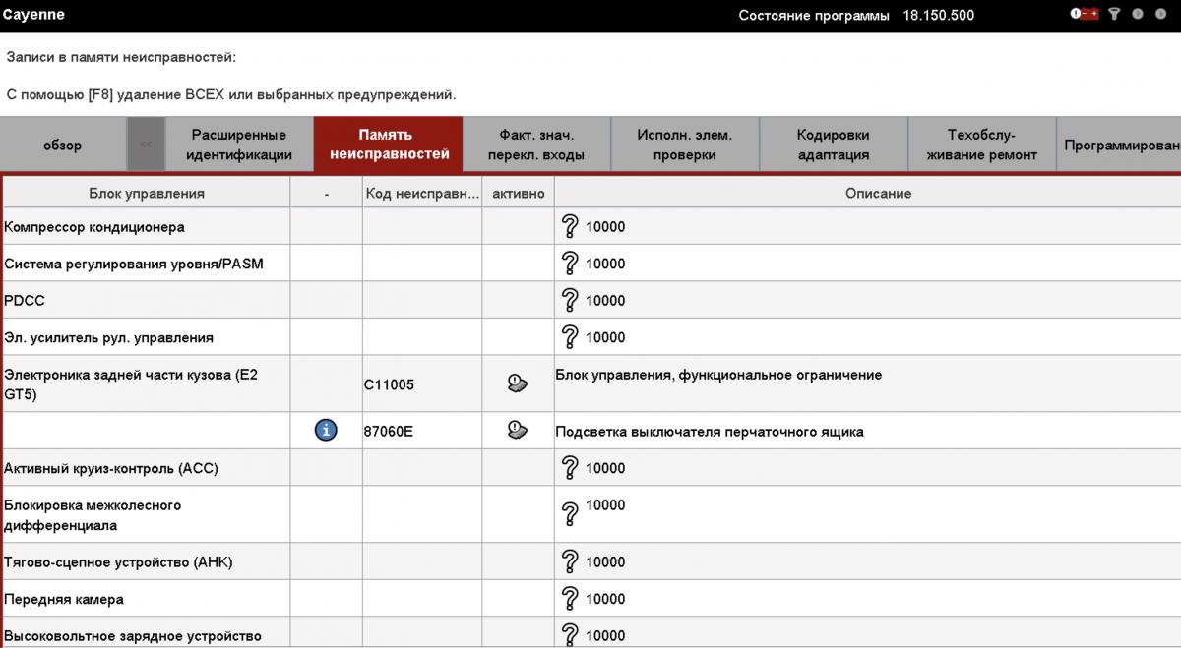Image resolution: width=1181 pixels, height=648 pixels.
Task: Click the filter funnel icon in header
Action: [x=1114, y=15]
